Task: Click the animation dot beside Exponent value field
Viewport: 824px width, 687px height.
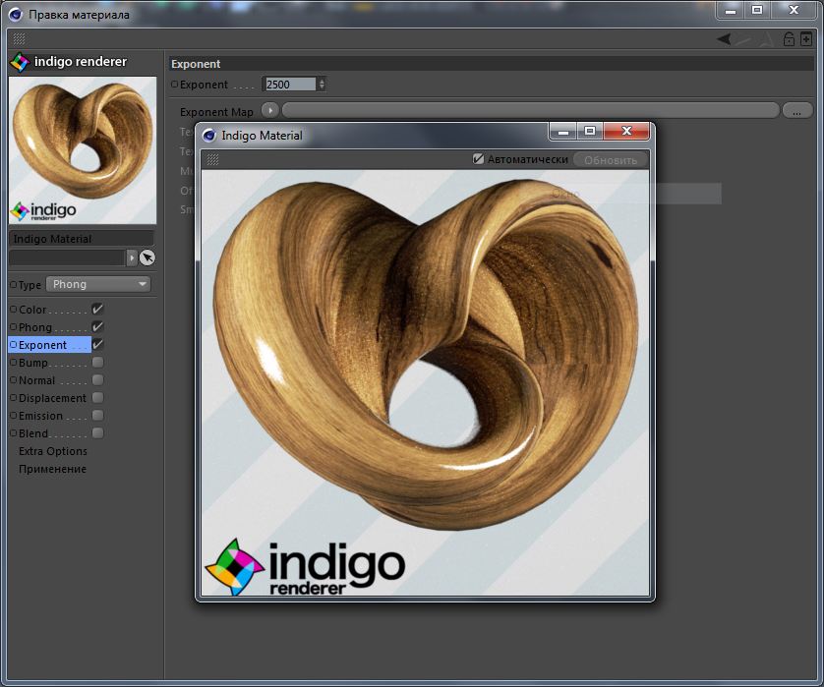Action: point(174,85)
